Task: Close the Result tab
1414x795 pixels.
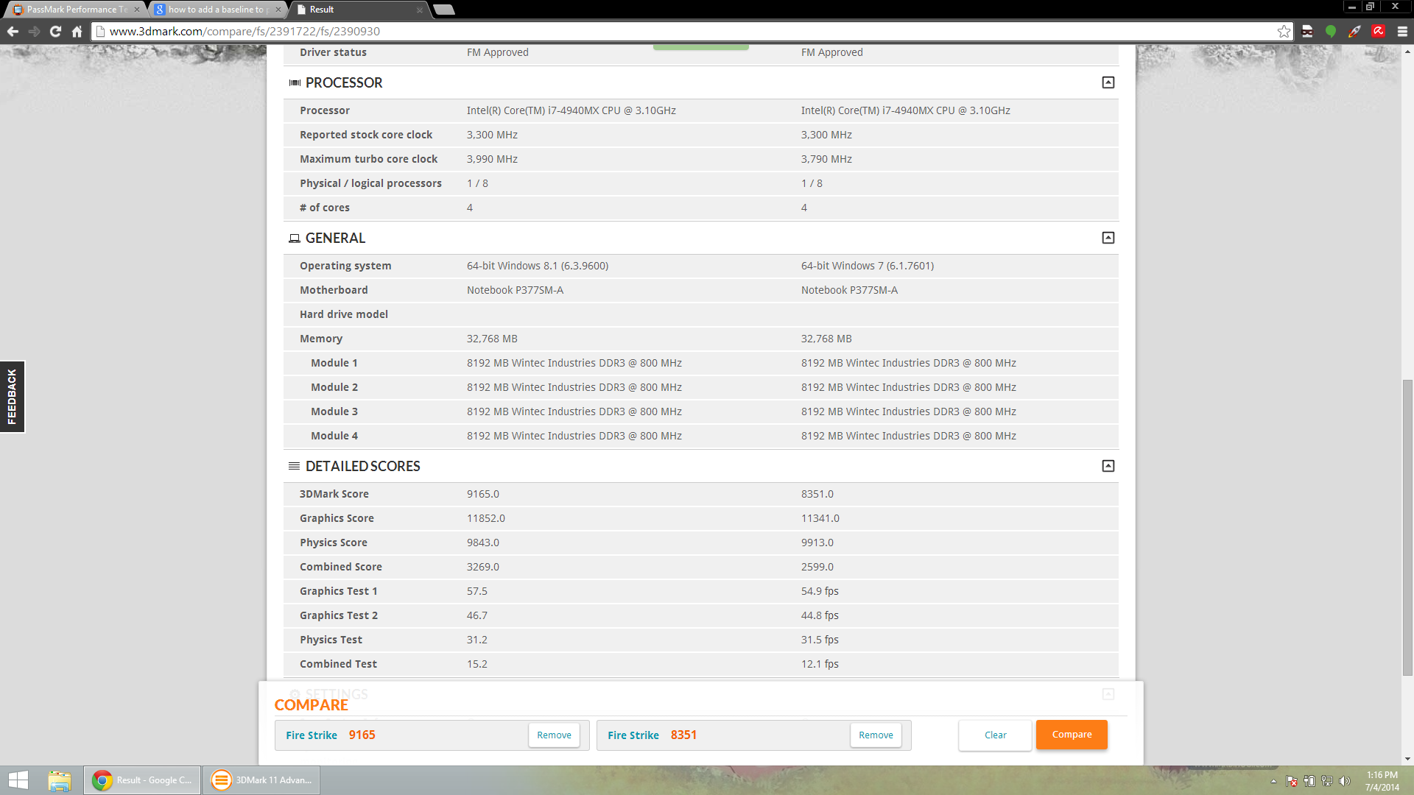Action: pyautogui.click(x=420, y=10)
